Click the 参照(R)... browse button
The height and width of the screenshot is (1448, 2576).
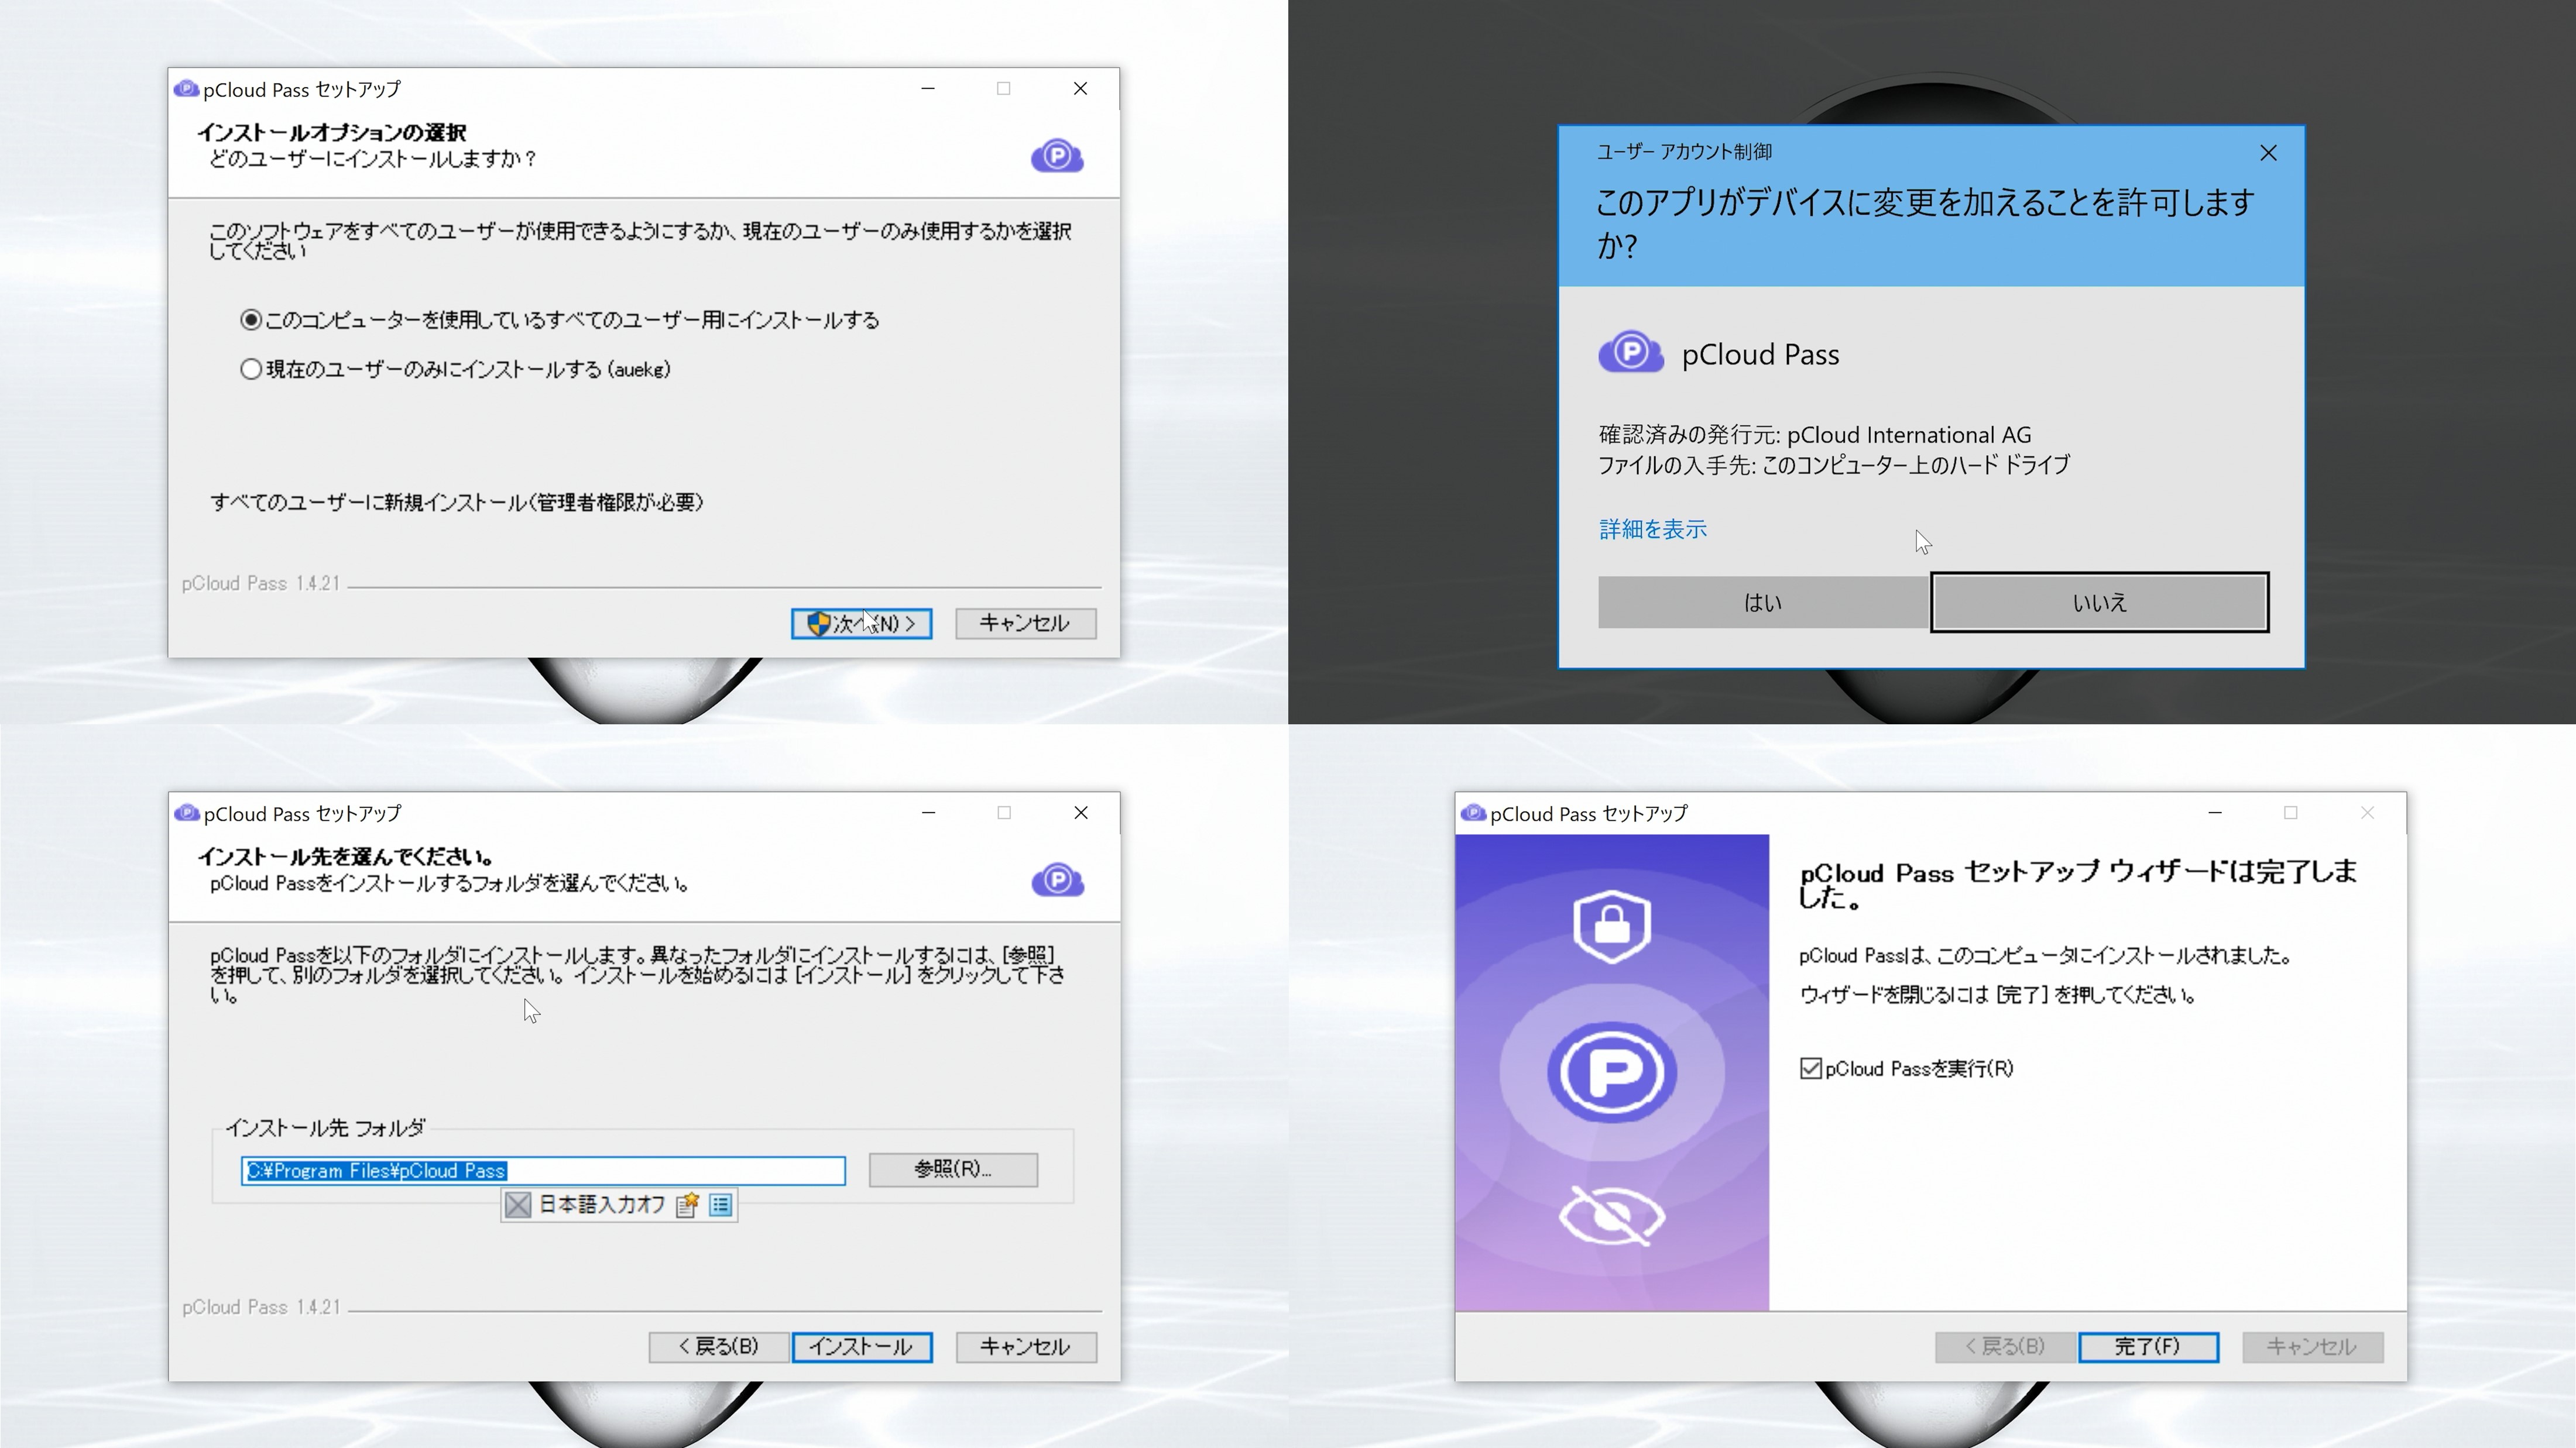(953, 1169)
